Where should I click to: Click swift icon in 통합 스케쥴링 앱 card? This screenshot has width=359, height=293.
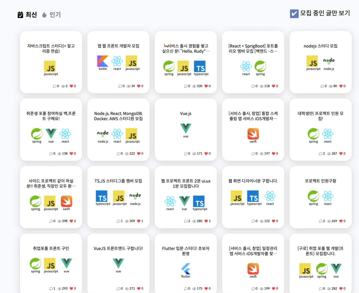pyautogui.click(x=253, y=134)
